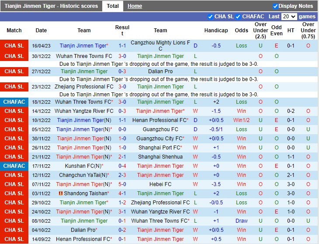Viewport: 319px width, 244px height.
Task: Open the Cangzhou Mighty Lions FC team link
Action: click(x=160, y=46)
